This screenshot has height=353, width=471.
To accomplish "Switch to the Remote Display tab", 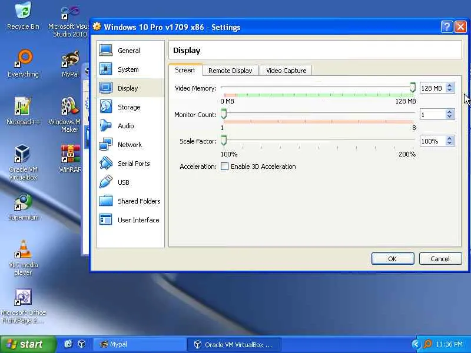I will 230,71.
